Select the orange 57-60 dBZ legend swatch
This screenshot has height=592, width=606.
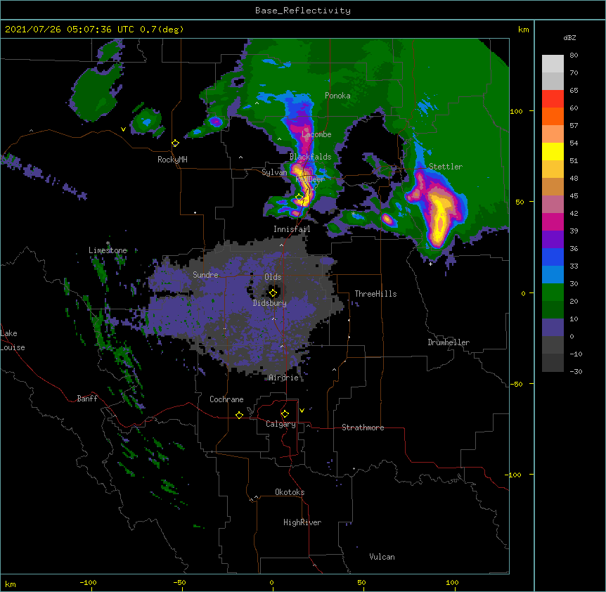(x=553, y=116)
